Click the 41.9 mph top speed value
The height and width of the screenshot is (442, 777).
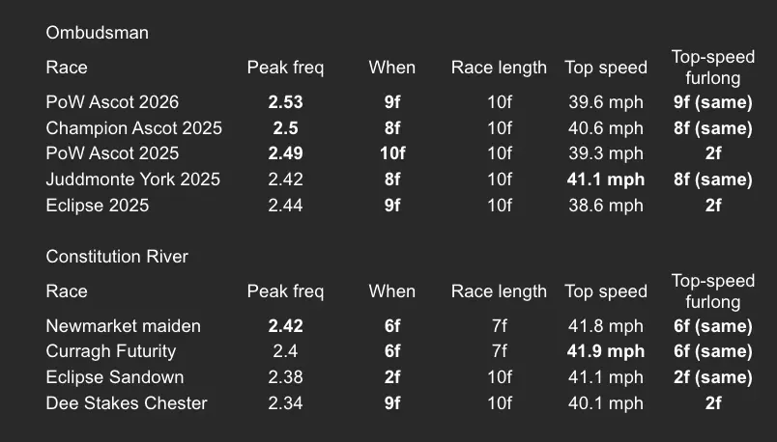click(606, 351)
